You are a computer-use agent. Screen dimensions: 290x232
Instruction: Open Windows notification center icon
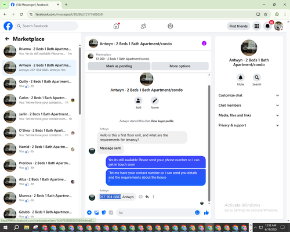pos(283,227)
